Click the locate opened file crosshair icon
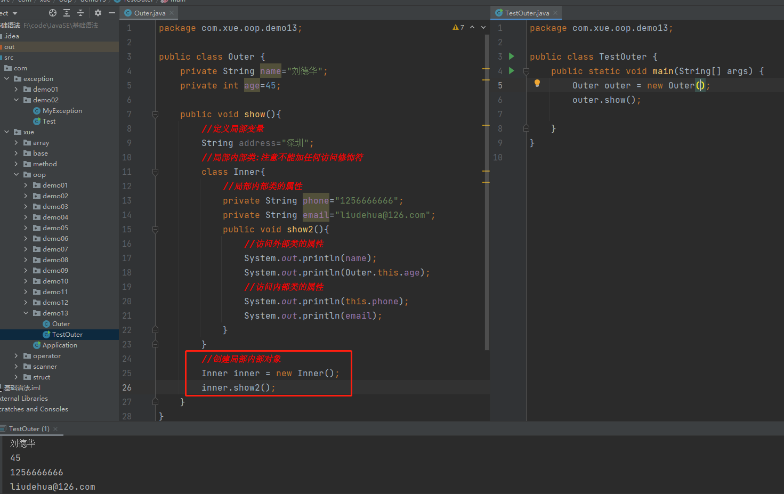 52,13
